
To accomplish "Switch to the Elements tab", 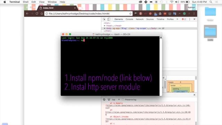I will [119, 19].
